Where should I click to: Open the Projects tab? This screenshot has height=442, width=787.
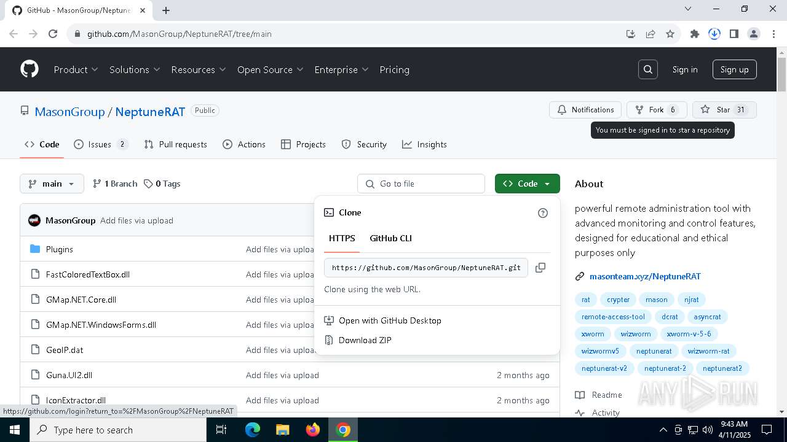pos(303,144)
